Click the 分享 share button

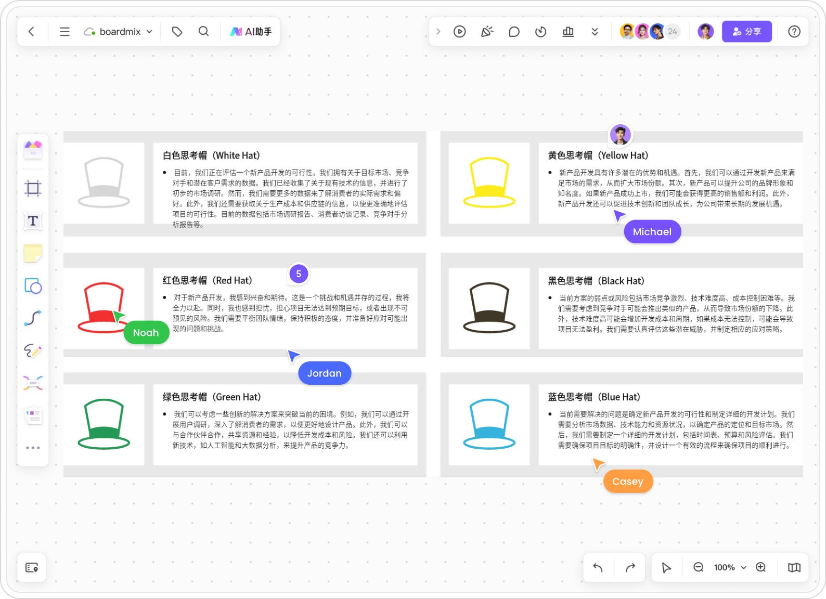746,32
